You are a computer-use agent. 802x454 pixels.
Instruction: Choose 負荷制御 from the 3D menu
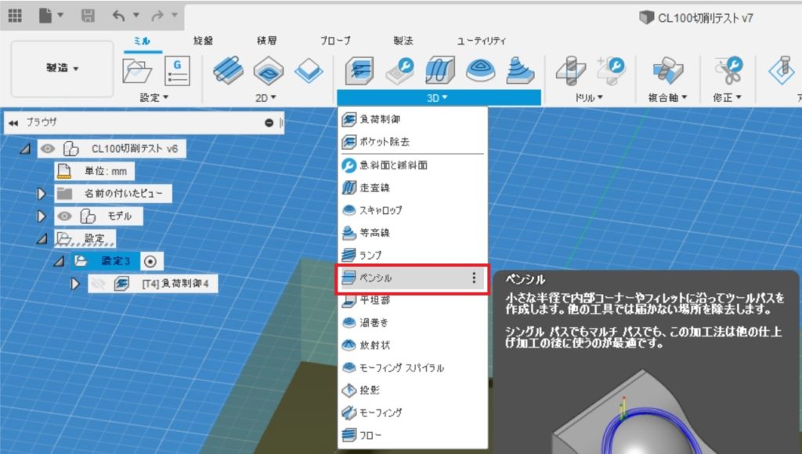(x=412, y=119)
